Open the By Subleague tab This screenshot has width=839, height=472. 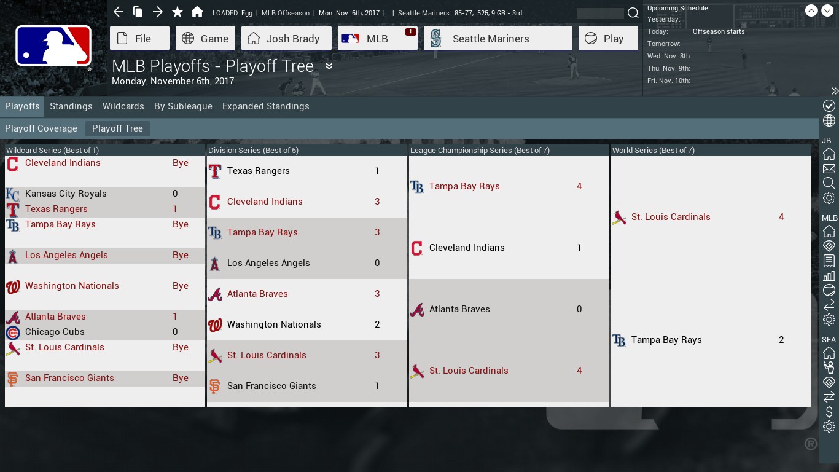[183, 106]
